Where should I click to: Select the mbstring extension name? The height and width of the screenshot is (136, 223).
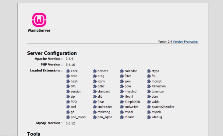[x=104, y=112]
